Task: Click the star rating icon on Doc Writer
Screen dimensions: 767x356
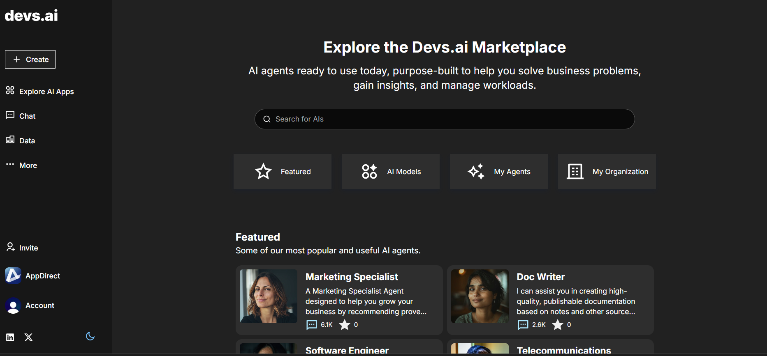Action: [x=558, y=325]
